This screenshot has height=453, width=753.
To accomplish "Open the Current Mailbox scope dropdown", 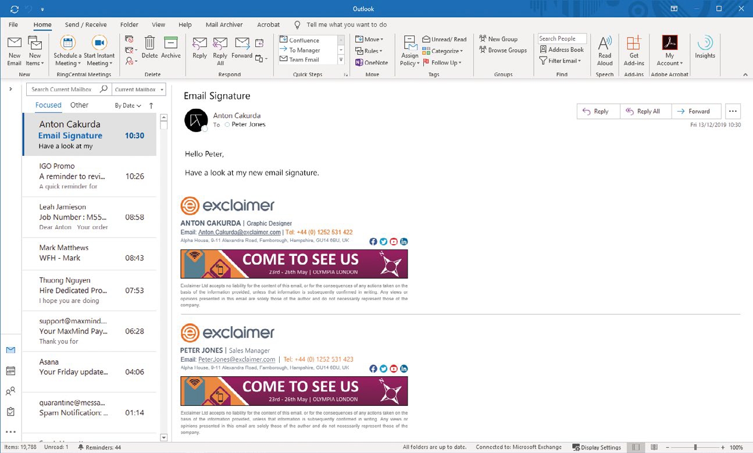I will coord(138,90).
